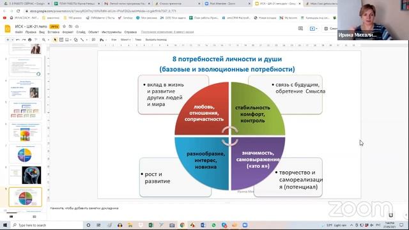Click the Фон background button
This screenshot has height=230, width=409.
tap(114, 40)
